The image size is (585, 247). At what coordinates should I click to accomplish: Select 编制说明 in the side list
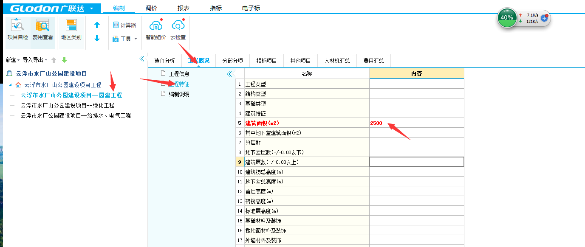click(179, 94)
